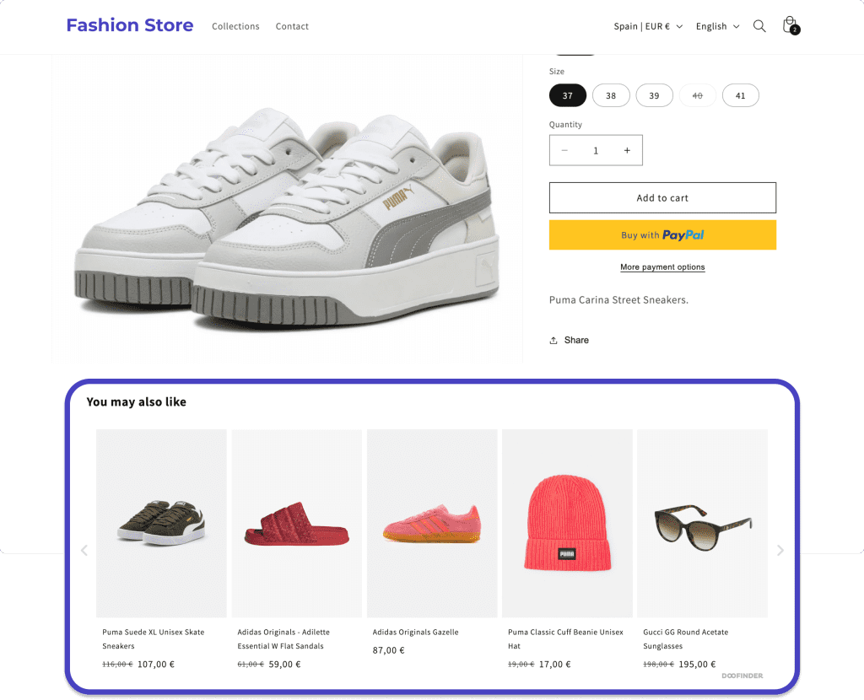Open More payment options link
This screenshot has height=700, width=864.
point(662,267)
